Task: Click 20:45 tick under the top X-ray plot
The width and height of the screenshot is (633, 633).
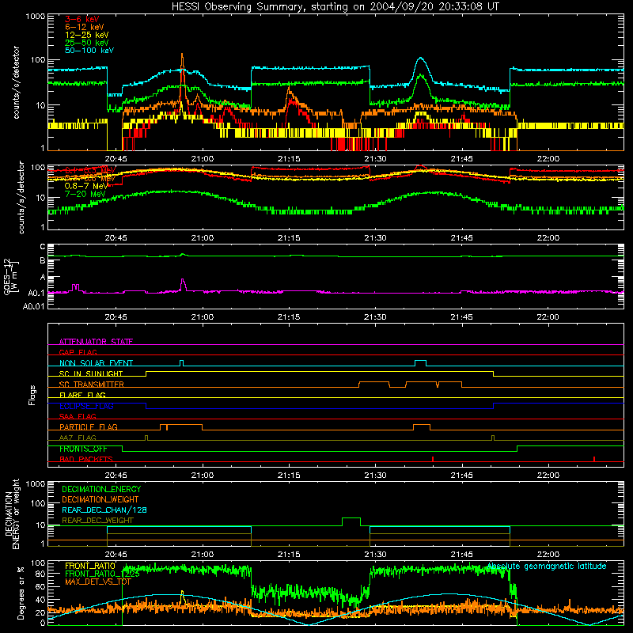Action: coord(116,159)
